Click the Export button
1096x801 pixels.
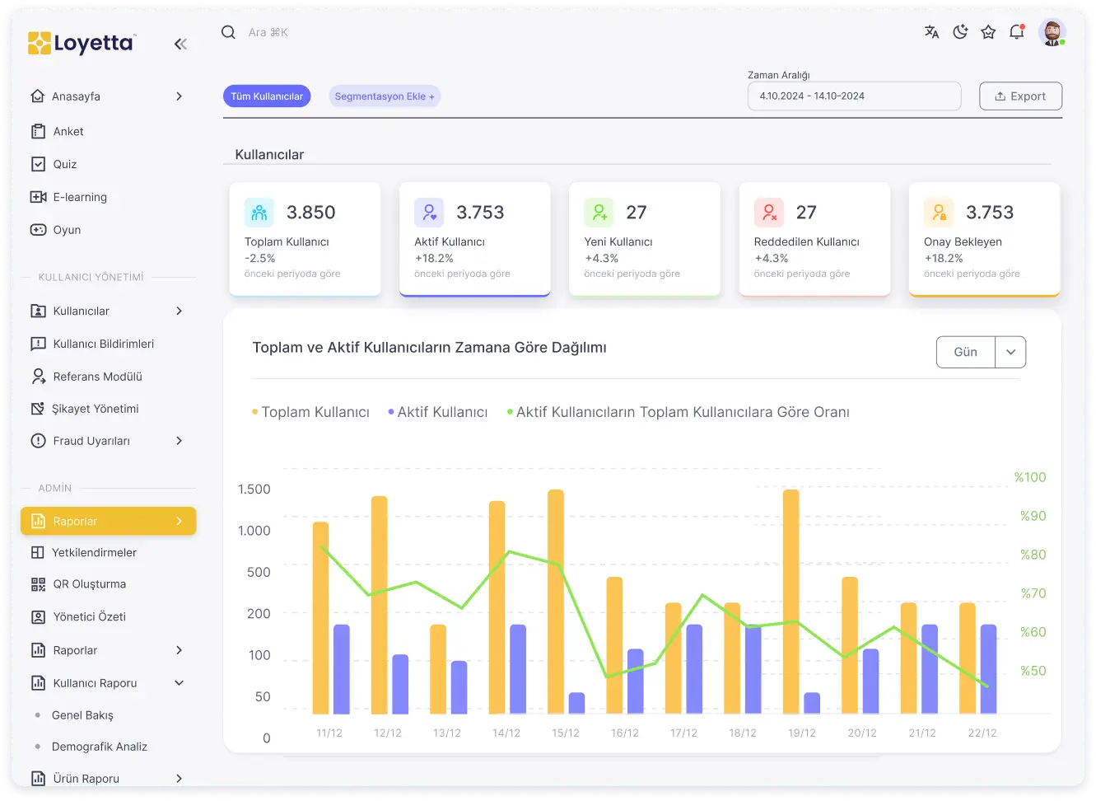pyautogui.click(x=1020, y=96)
